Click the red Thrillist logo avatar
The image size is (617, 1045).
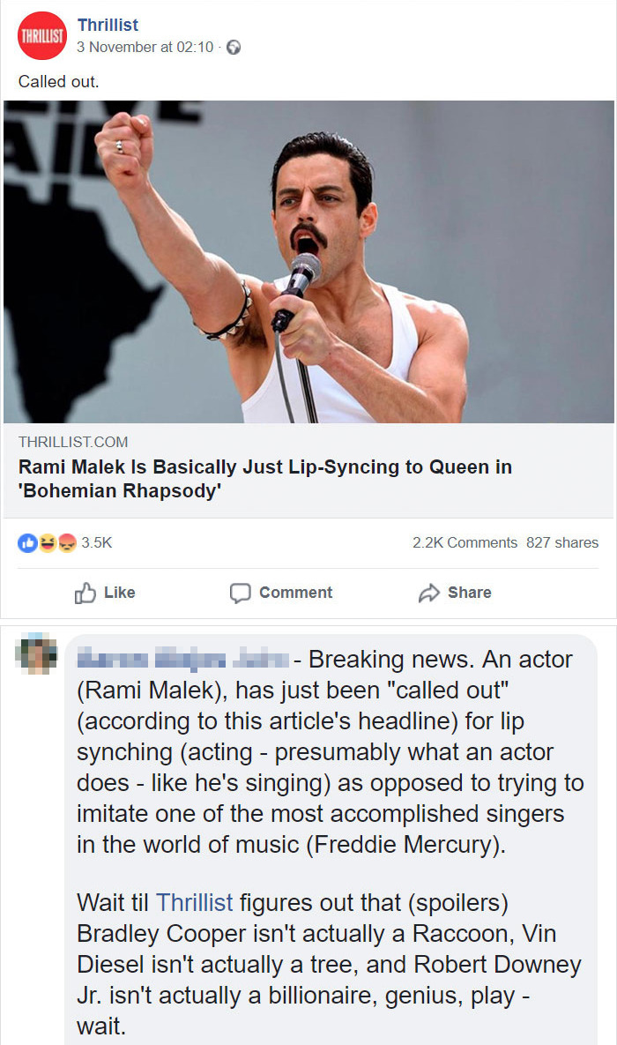[x=42, y=36]
